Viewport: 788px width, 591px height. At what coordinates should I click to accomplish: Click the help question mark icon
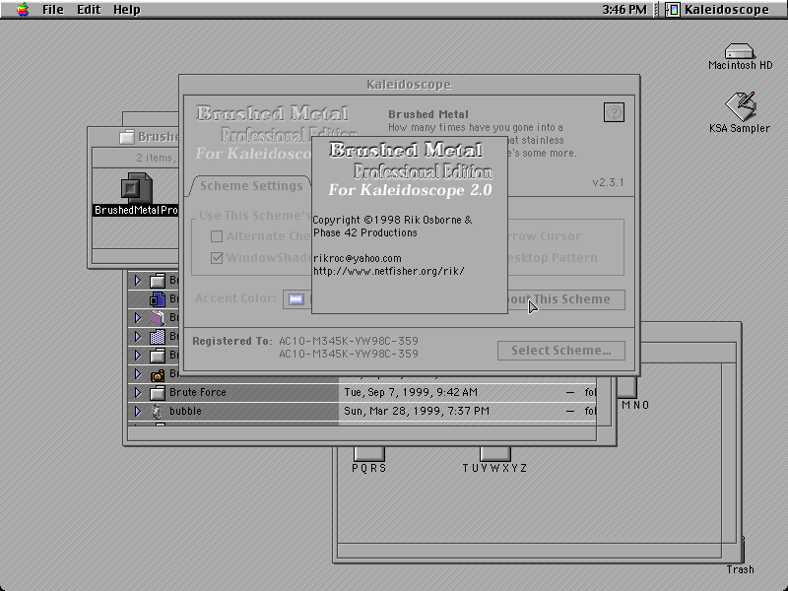point(614,112)
